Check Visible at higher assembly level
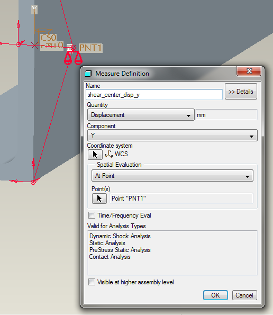This screenshot has height=315, width=273. 92,282
